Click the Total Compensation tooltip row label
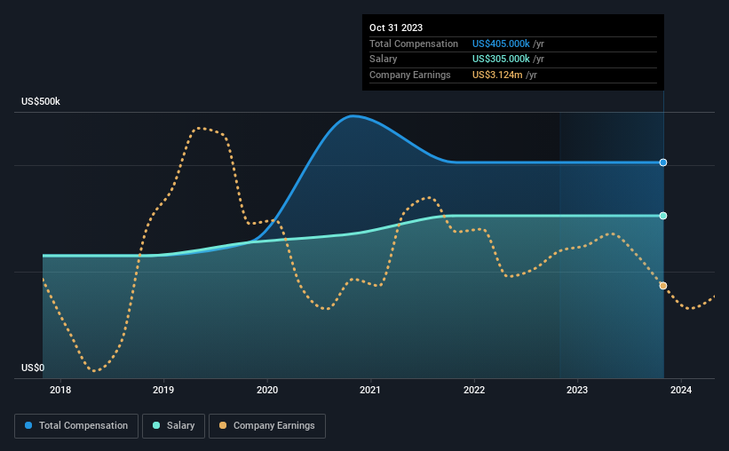729x451 pixels. pos(414,44)
